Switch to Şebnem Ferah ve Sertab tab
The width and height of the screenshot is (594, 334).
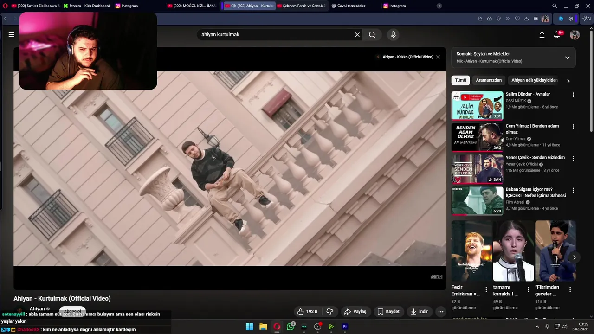point(302,6)
